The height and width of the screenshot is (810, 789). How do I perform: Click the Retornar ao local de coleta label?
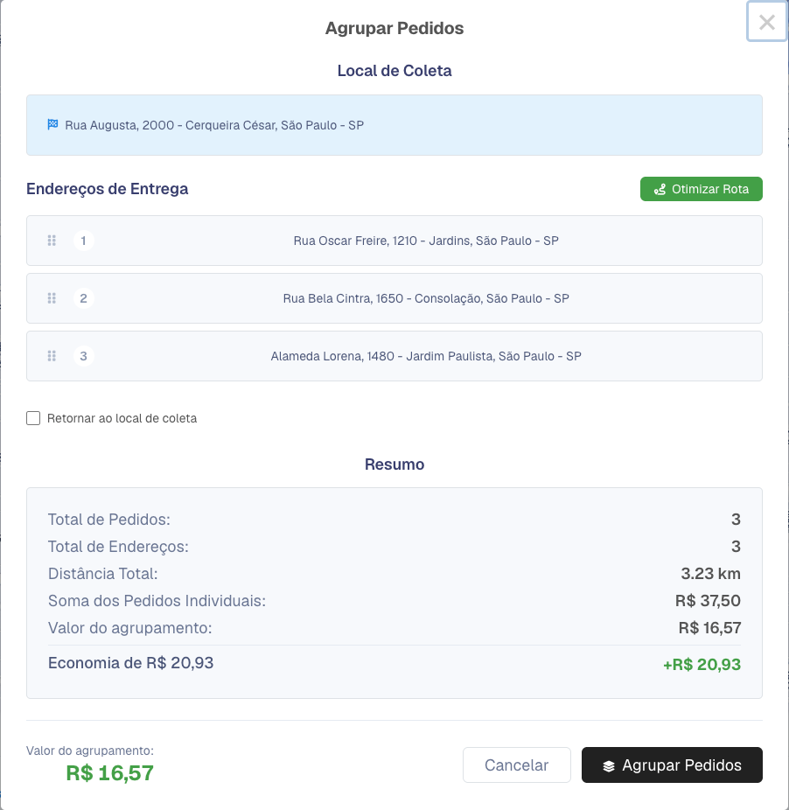click(x=122, y=418)
